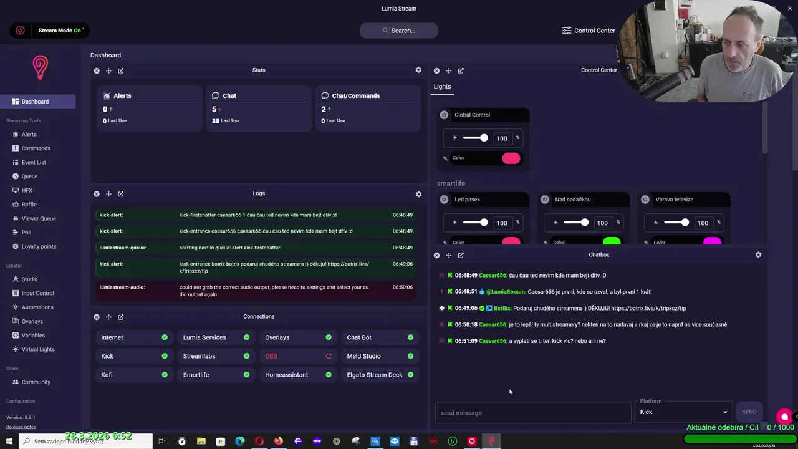Click the SEND chat button

[x=749, y=412]
